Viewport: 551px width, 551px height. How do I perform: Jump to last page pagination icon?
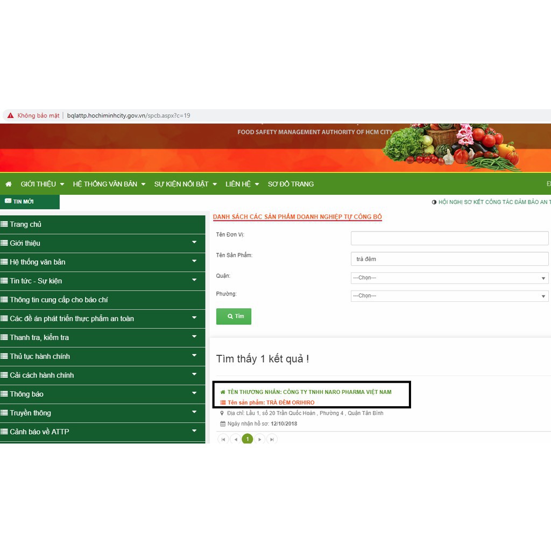tap(272, 439)
